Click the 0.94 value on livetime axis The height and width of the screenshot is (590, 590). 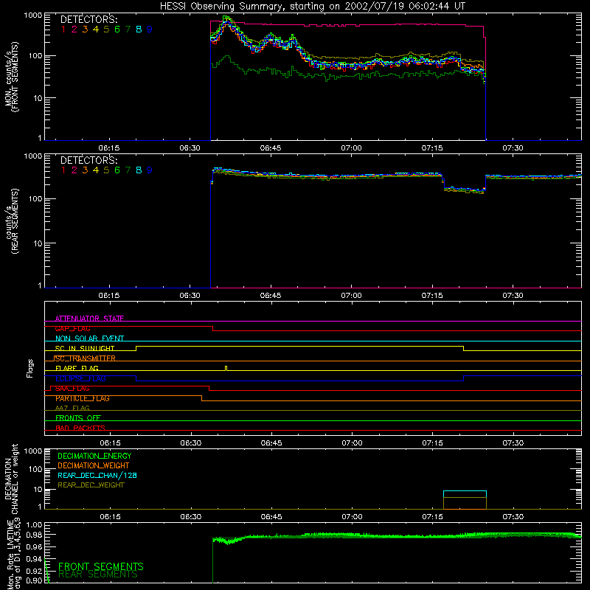point(34,559)
